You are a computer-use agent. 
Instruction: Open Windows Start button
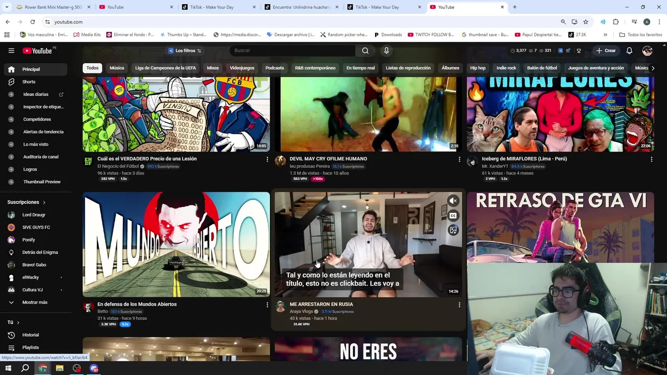[x=8, y=368]
